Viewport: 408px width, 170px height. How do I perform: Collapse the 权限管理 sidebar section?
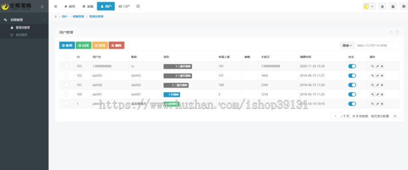point(24,20)
